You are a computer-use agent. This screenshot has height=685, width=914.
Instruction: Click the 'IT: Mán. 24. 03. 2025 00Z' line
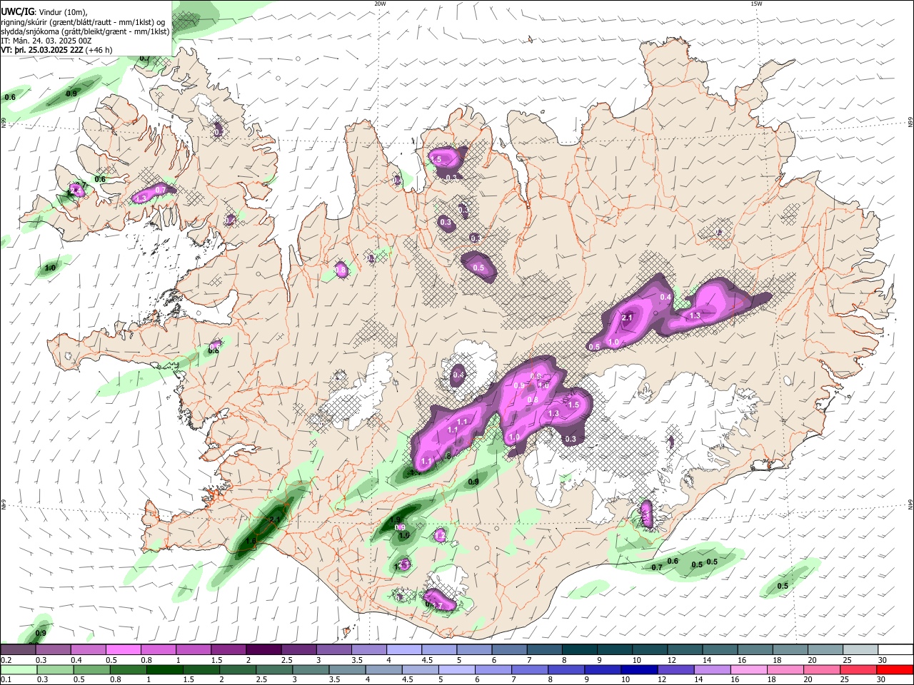(46, 41)
